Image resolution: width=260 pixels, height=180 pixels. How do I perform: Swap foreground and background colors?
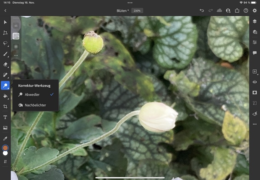[x=5, y=161]
